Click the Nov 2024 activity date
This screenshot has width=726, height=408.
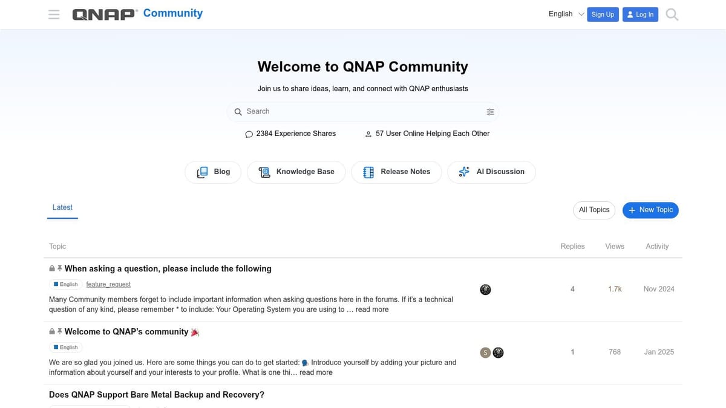(x=659, y=290)
